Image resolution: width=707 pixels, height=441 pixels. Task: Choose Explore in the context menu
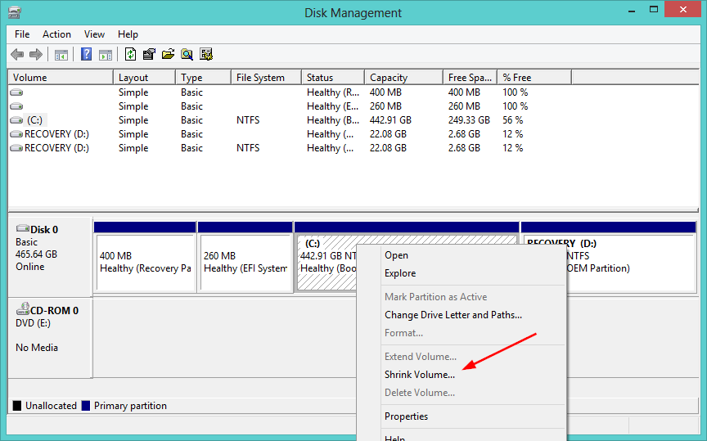coord(400,273)
